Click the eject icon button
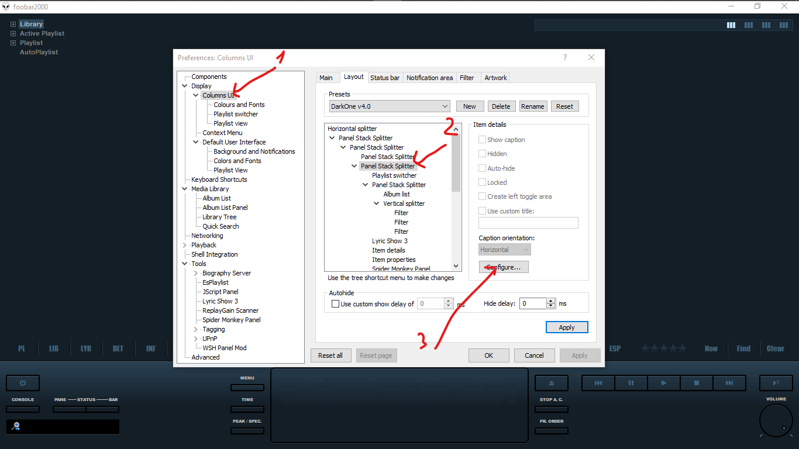 point(552,383)
